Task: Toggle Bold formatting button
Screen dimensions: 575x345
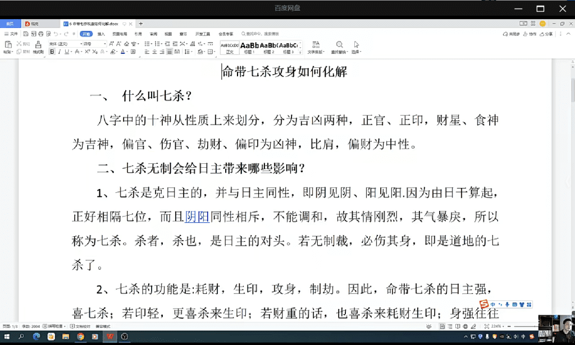Action: (x=52, y=52)
